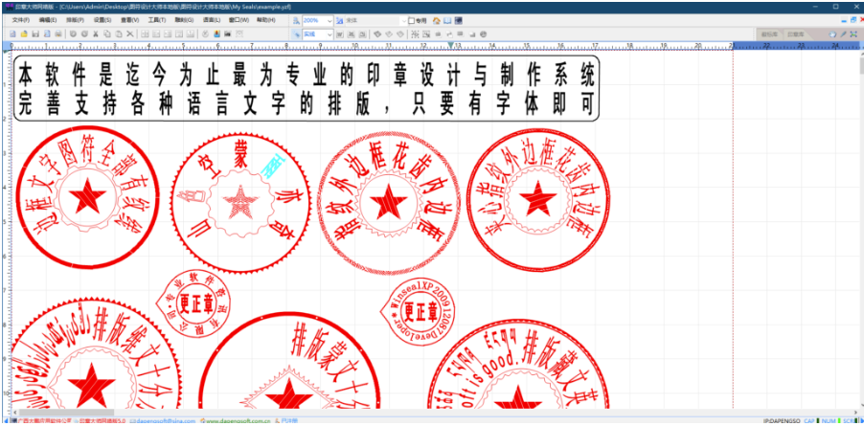The image size is (864, 426).
Task: Open the 语言(L) menu
Action: pos(212,20)
